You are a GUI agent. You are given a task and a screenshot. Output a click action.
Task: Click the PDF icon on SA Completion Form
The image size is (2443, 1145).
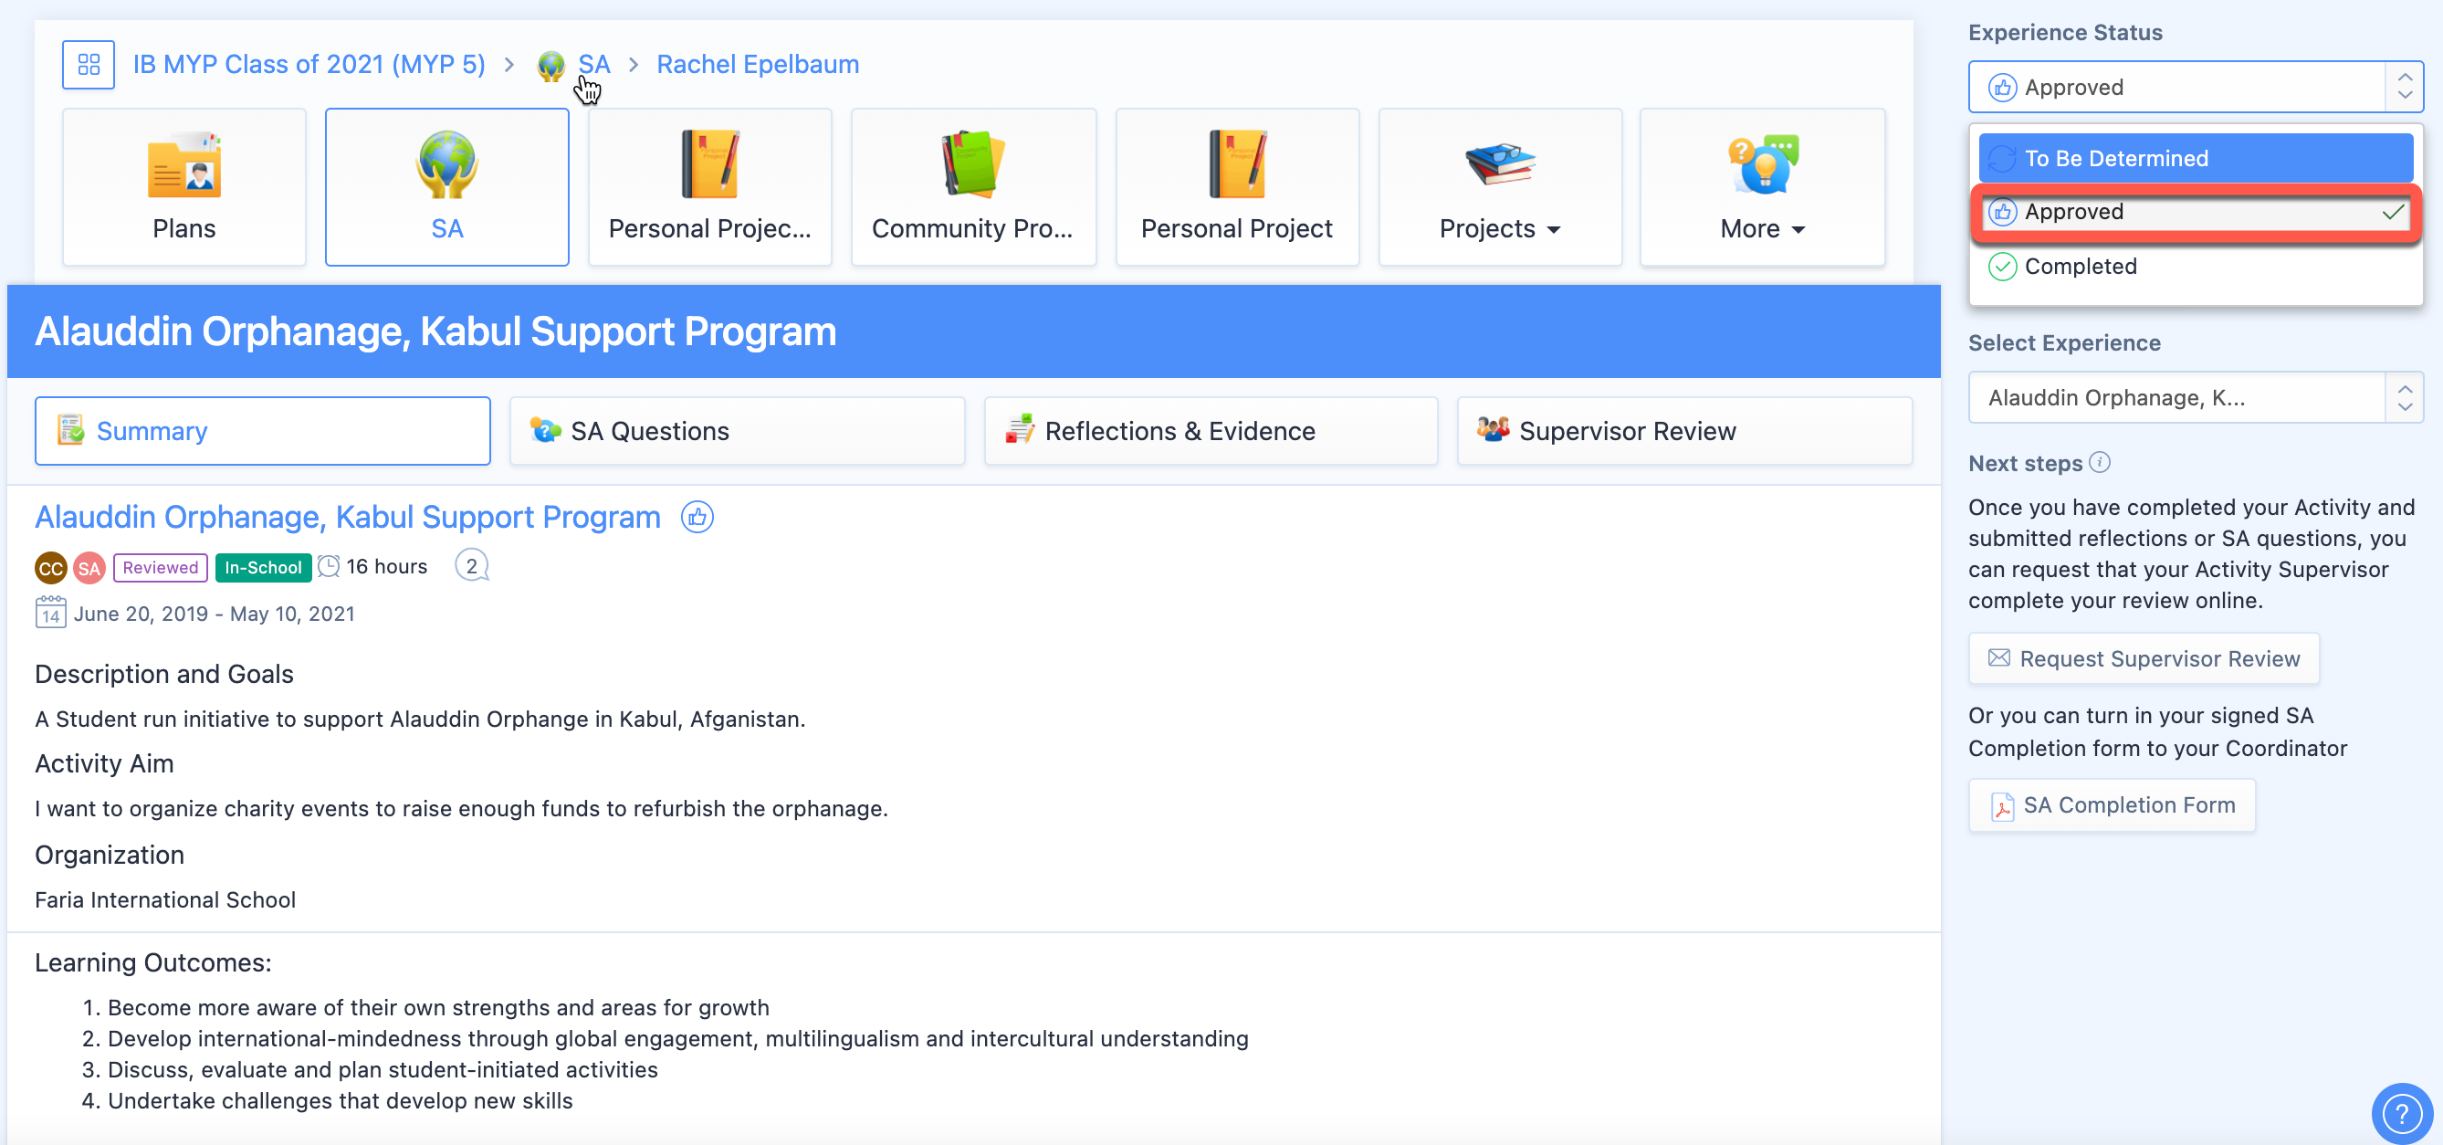(2002, 806)
